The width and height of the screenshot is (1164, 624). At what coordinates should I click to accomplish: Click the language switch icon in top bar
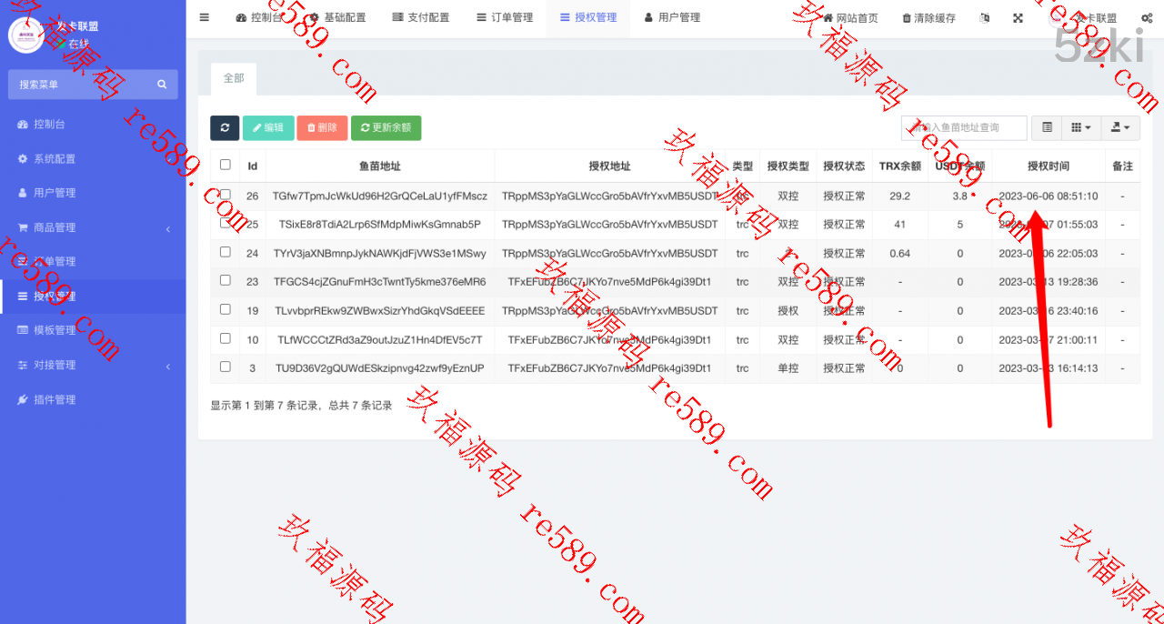tap(985, 18)
